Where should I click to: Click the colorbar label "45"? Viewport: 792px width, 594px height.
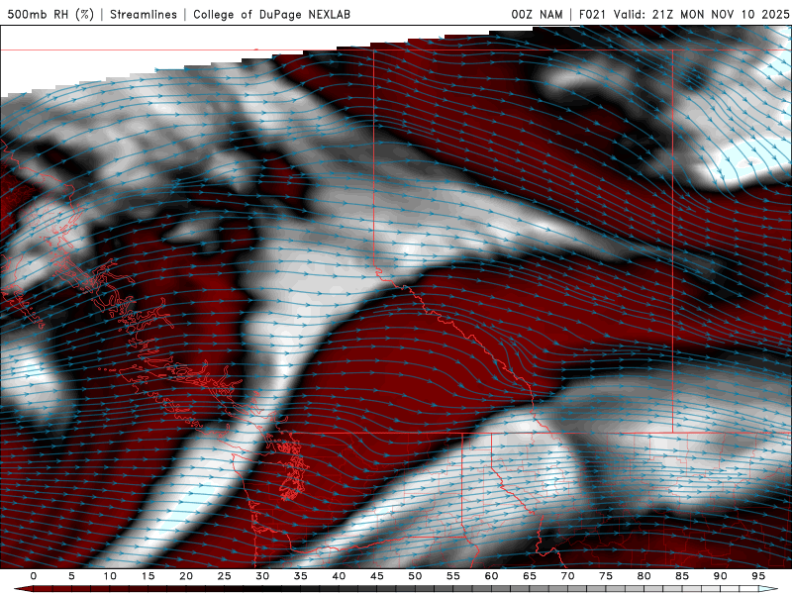(x=376, y=576)
